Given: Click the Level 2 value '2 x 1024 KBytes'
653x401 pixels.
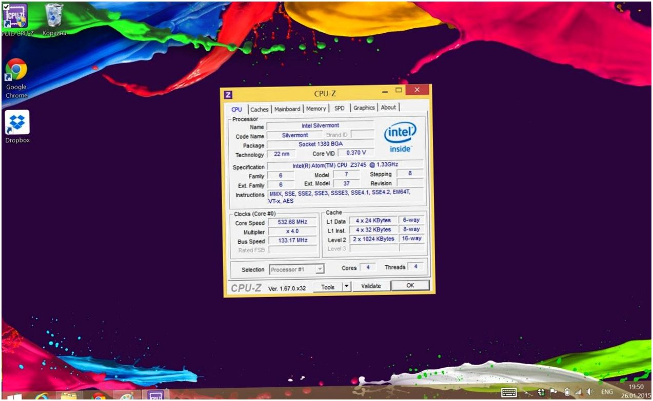Looking at the screenshot, I should tap(373, 239).
